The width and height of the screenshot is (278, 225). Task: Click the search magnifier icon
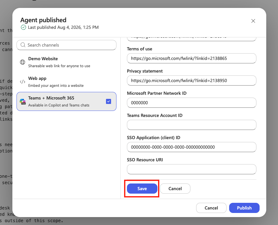pos(23,45)
